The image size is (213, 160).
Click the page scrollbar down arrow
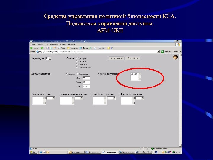click(x=180, y=145)
